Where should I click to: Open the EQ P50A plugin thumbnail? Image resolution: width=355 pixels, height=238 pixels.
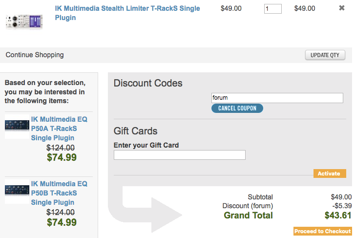click(17, 125)
